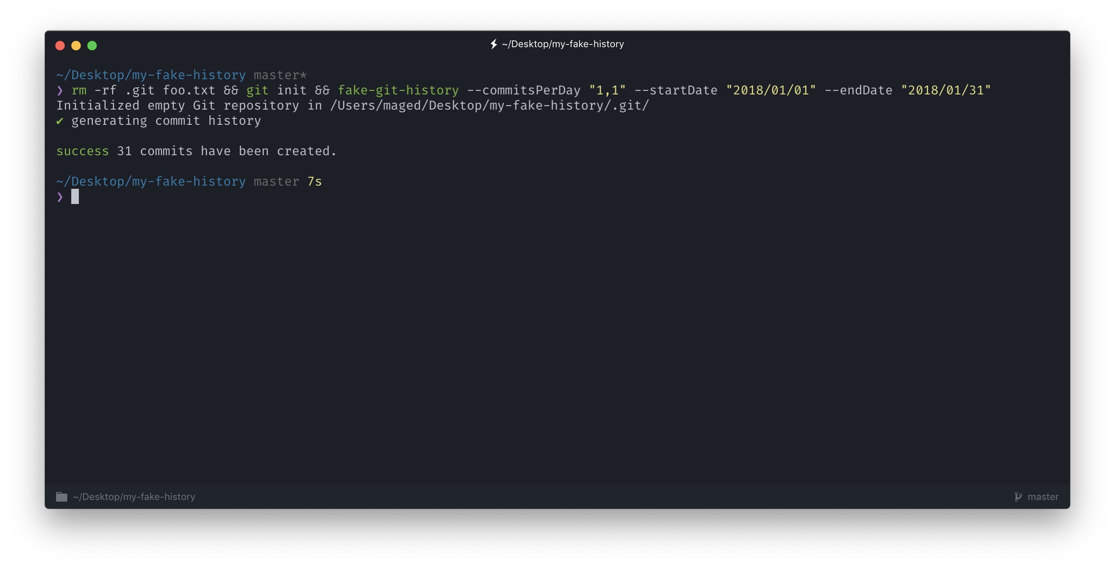Click the 'Initialized empty Git repository' output line

186,105
